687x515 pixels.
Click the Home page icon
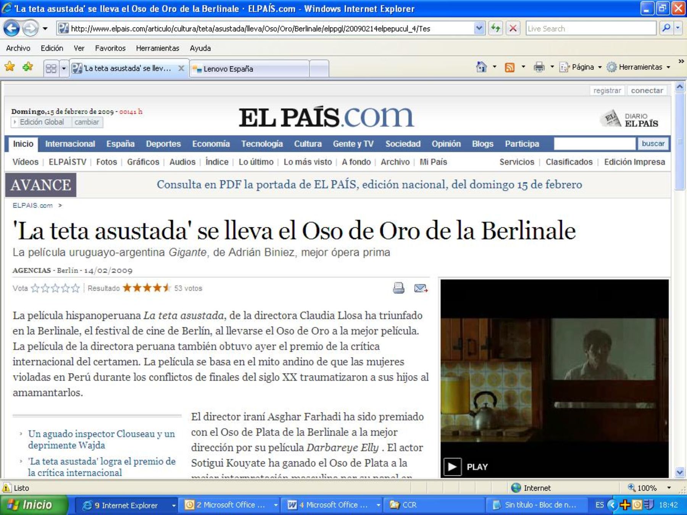481,67
